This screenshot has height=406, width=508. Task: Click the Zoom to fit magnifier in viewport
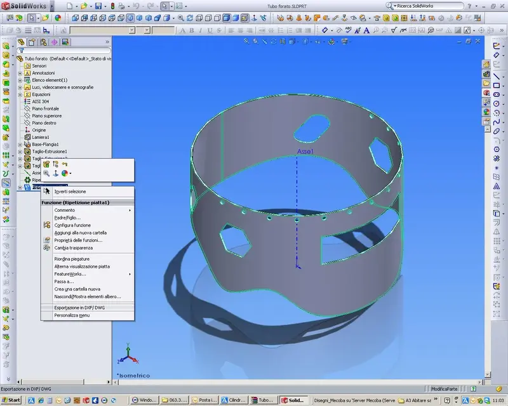(x=246, y=41)
